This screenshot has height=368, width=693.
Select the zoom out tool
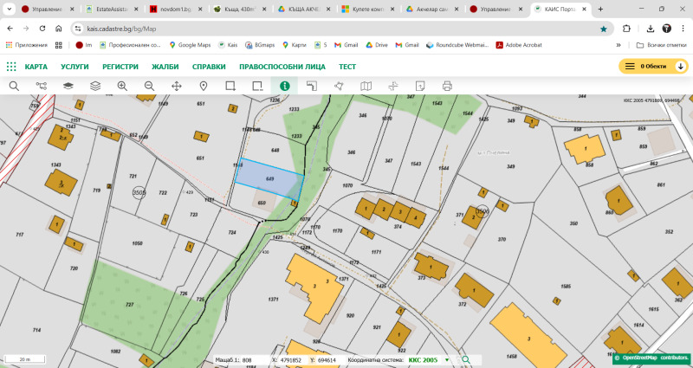pos(149,86)
